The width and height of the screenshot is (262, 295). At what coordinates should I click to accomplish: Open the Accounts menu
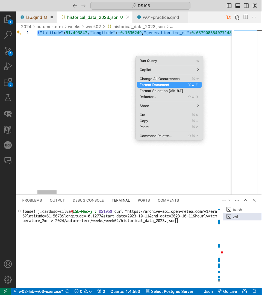[x=8, y=264]
